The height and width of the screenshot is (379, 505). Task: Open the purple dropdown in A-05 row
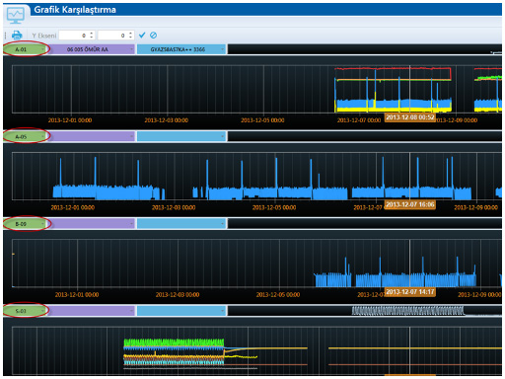(92, 136)
